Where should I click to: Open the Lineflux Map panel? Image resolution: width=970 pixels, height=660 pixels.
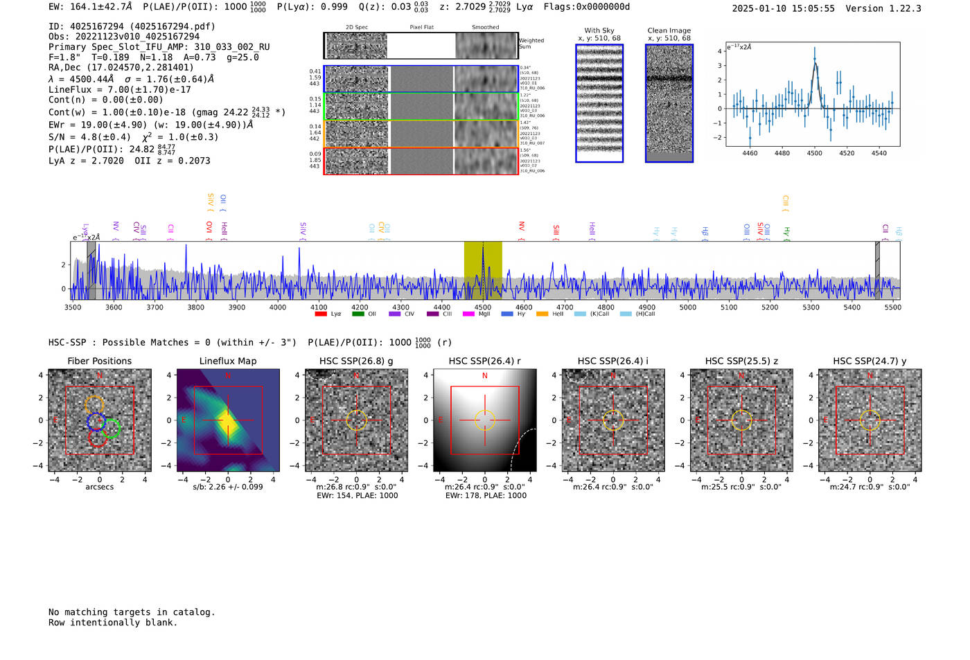point(228,420)
